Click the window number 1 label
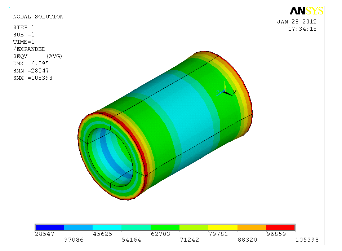 pyautogui.click(x=10, y=9)
